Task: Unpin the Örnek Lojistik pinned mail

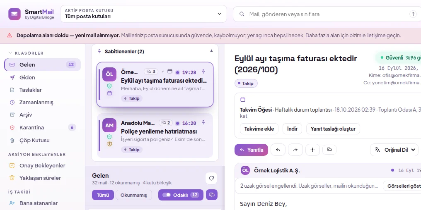Action: 203,72
